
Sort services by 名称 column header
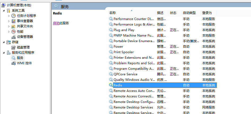coord(132,13)
